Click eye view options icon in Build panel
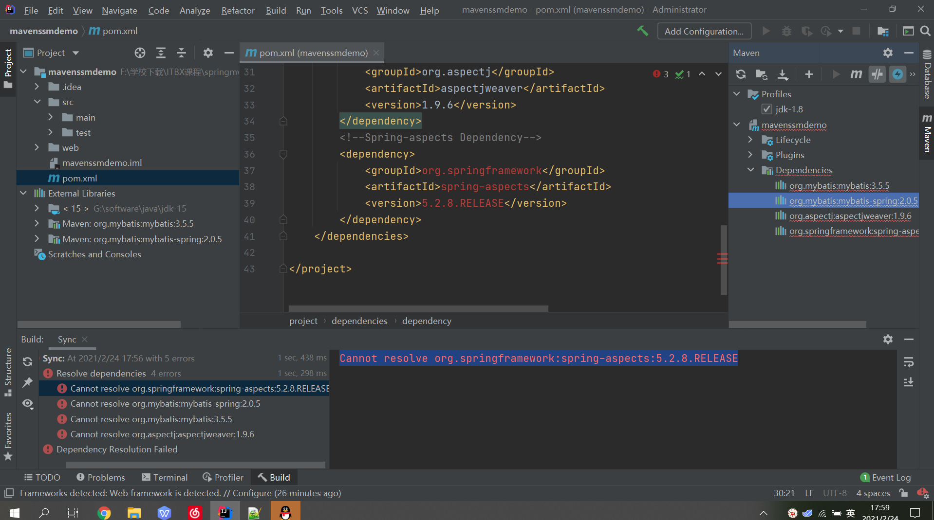This screenshot has height=520, width=934. 28,404
